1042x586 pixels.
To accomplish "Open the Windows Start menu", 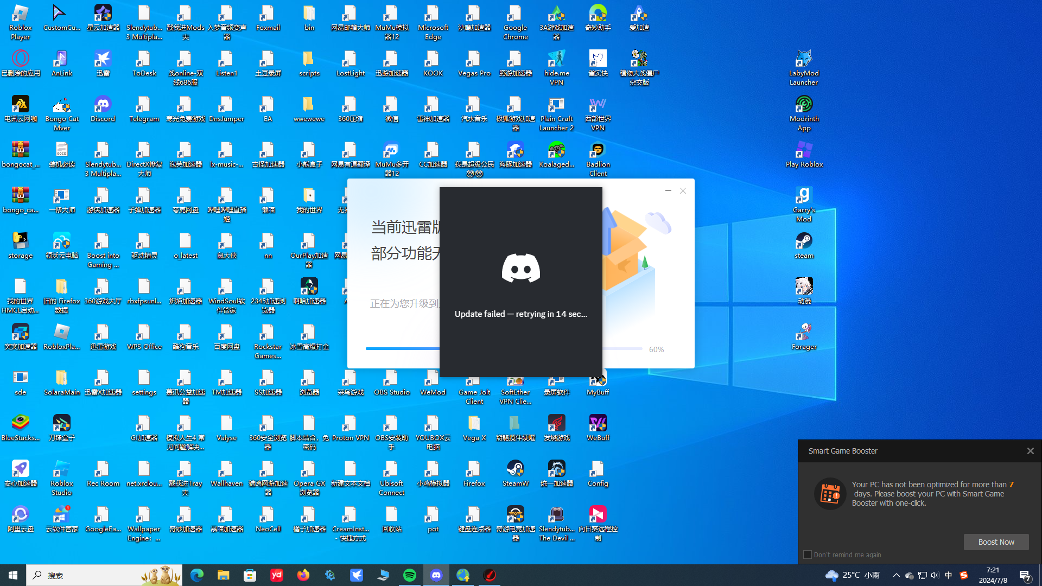I will click(13, 575).
